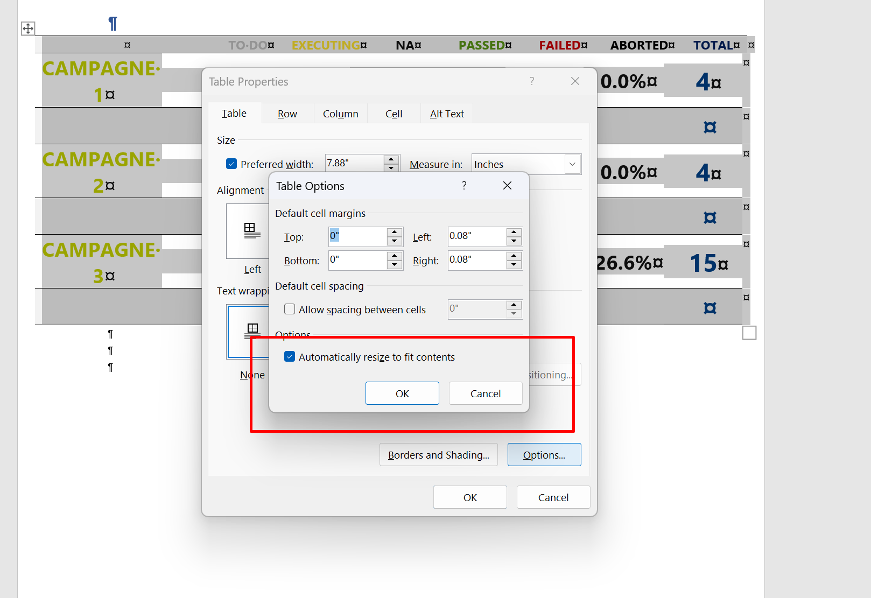This screenshot has width=871, height=598.
Task: Click the table resize handle square
Action: tap(749, 333)
